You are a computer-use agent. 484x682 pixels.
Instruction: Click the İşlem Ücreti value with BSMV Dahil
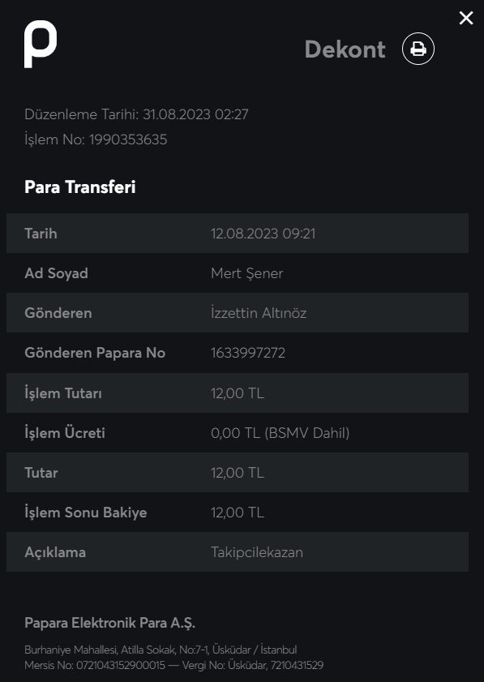click(280, 433)
